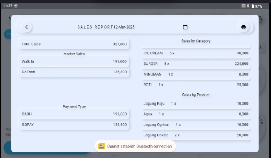Tap the Bluetooth status bar icon

248,6
